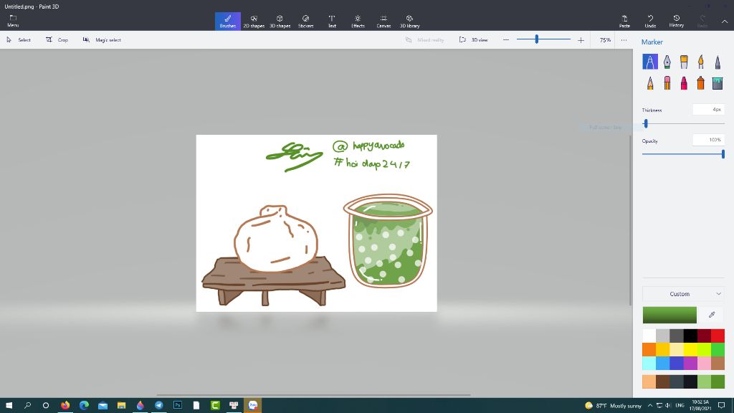
Task: Click the Thickness slider handle
Action: [x=646, y=123]
